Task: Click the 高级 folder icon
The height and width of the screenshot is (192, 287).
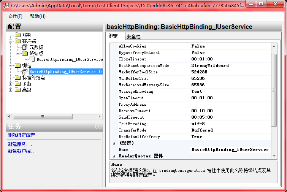Action: [17, 90]
